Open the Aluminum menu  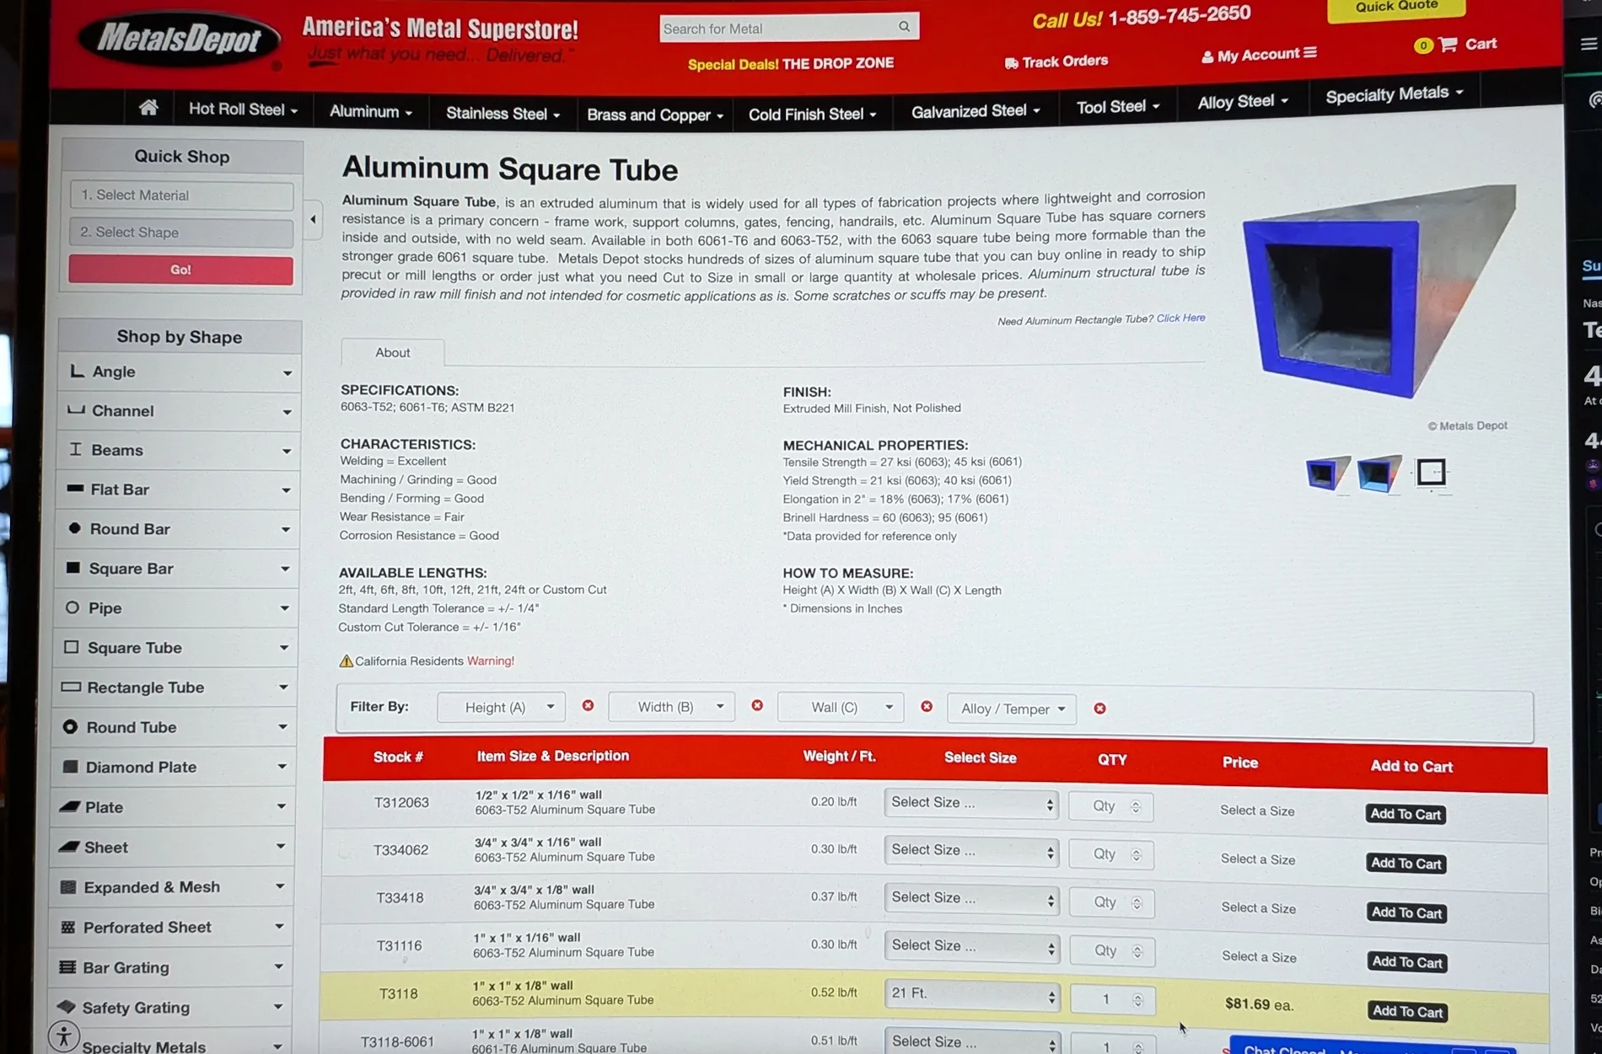click(371, 111)
